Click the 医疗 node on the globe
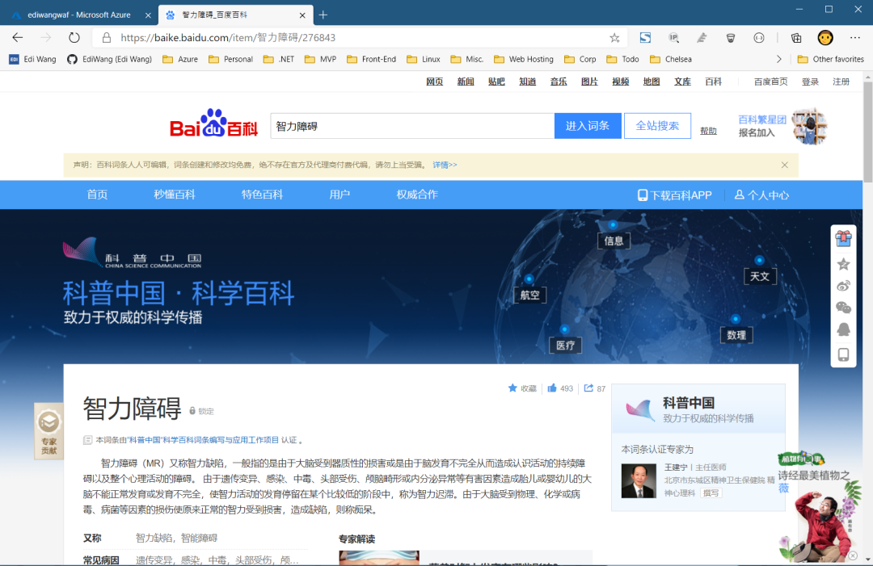Screen dimensions: 873x566 pyautogui.click(x=565, y=346)
